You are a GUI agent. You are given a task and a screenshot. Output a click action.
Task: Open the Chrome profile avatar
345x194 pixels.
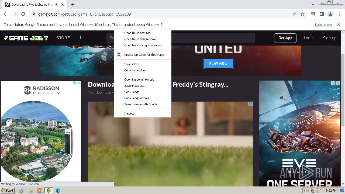[330, 14]
